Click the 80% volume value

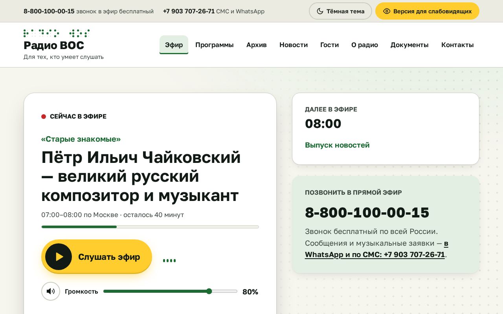pyautogui.click(x=250, y=292)
